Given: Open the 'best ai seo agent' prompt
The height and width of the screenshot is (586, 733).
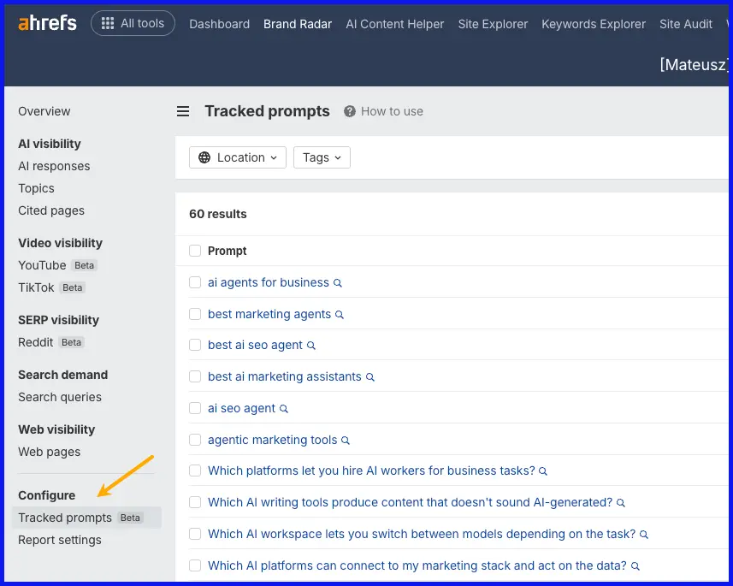Looking at the screenshot, I should click(x=255, y=345).
